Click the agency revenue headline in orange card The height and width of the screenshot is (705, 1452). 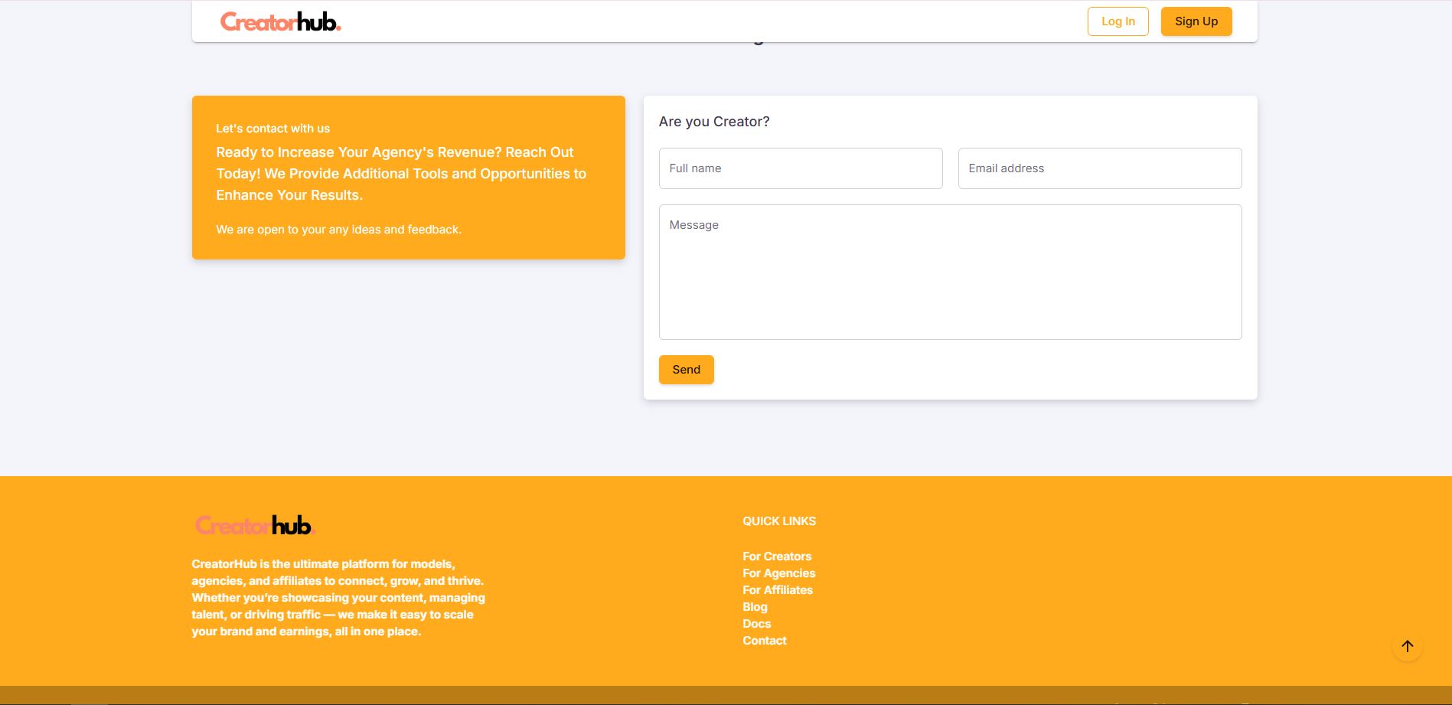pyautogui.click(x=400, y=174)
